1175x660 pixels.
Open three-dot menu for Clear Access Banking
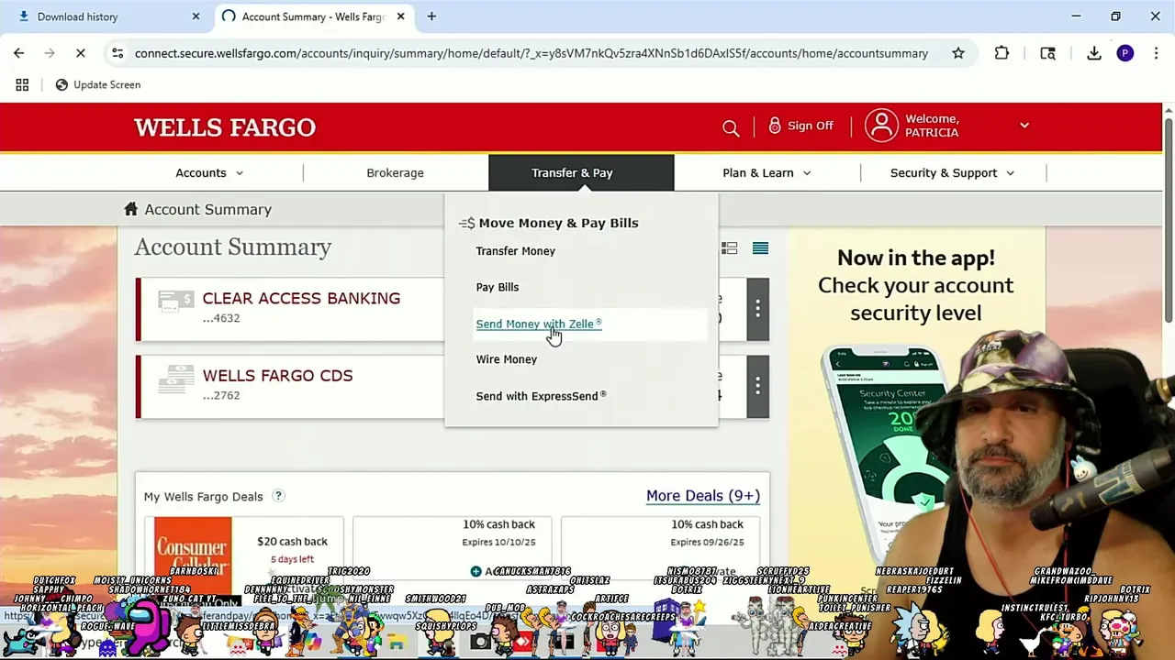757,309
